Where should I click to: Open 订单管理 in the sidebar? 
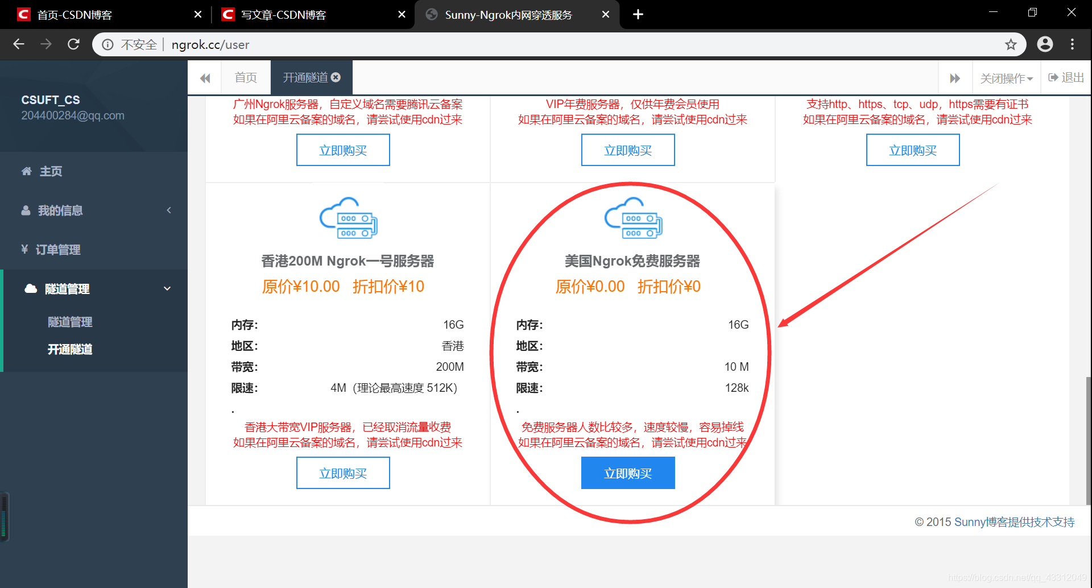94,250
